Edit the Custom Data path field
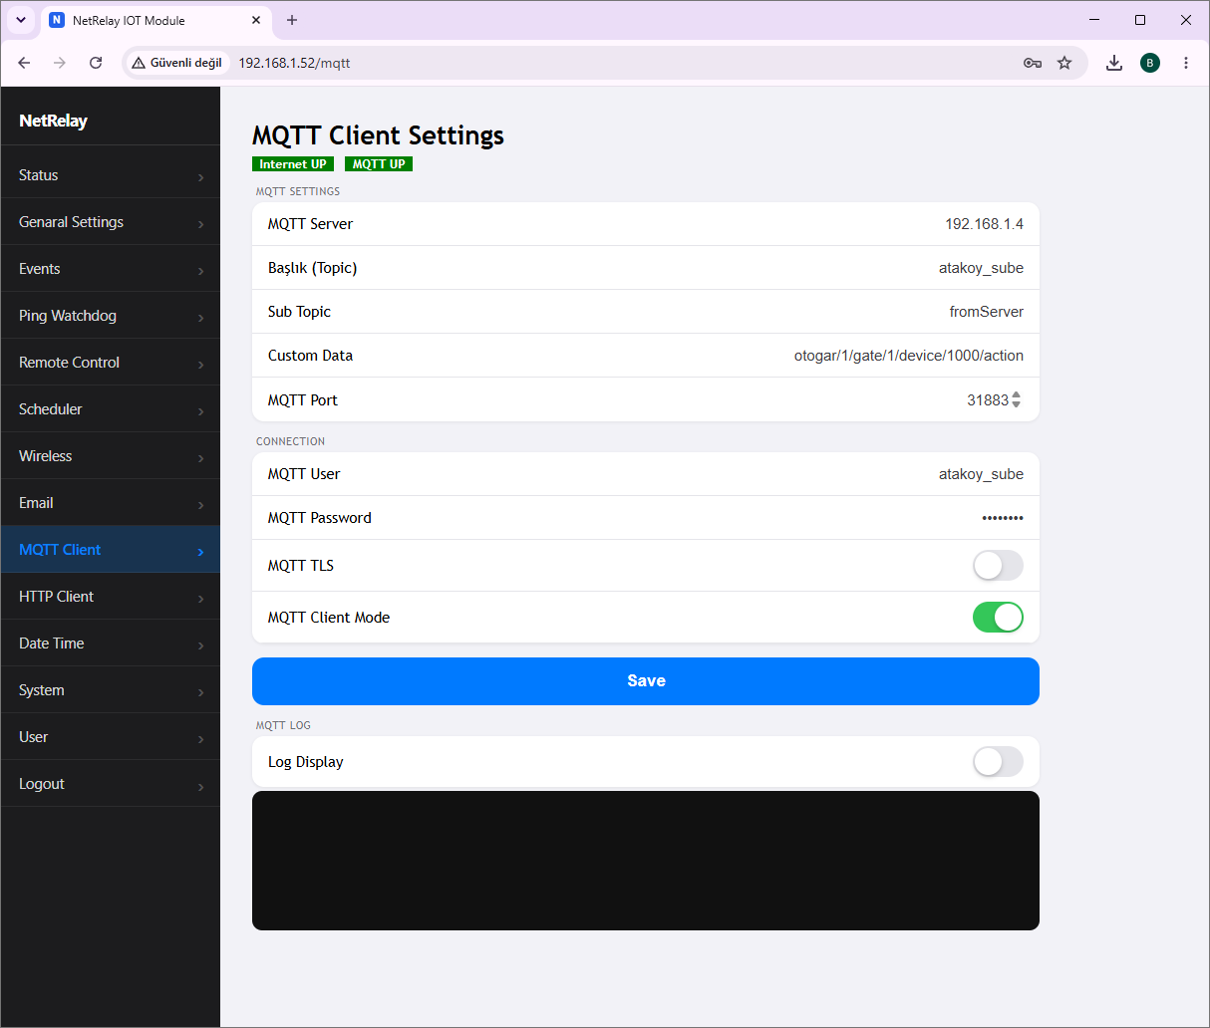The image size is (1210, 1028). (908, 356)
